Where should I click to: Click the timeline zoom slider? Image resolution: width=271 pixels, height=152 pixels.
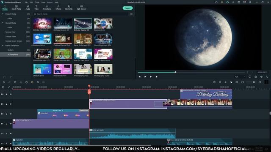(250, 82)
